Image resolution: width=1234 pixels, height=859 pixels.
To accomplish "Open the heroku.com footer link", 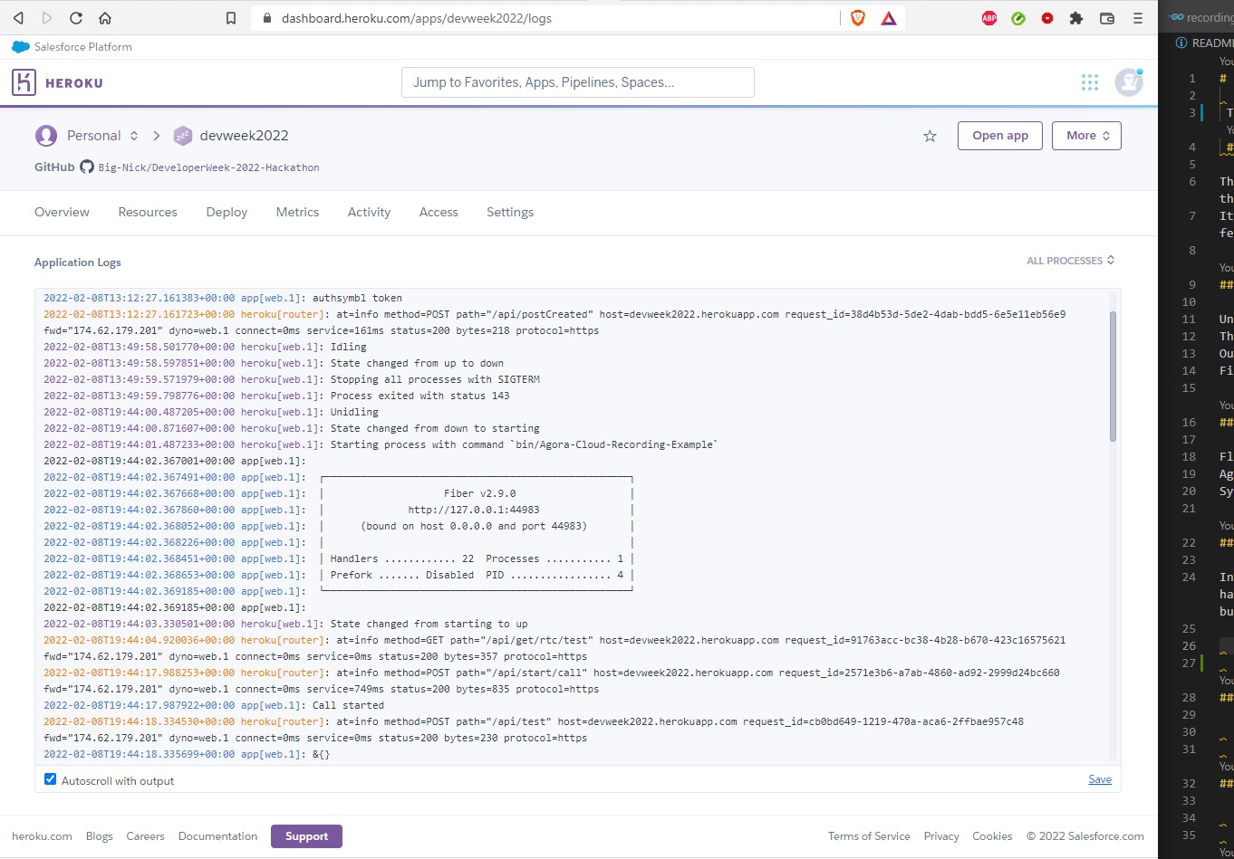I will click(42, 836).
